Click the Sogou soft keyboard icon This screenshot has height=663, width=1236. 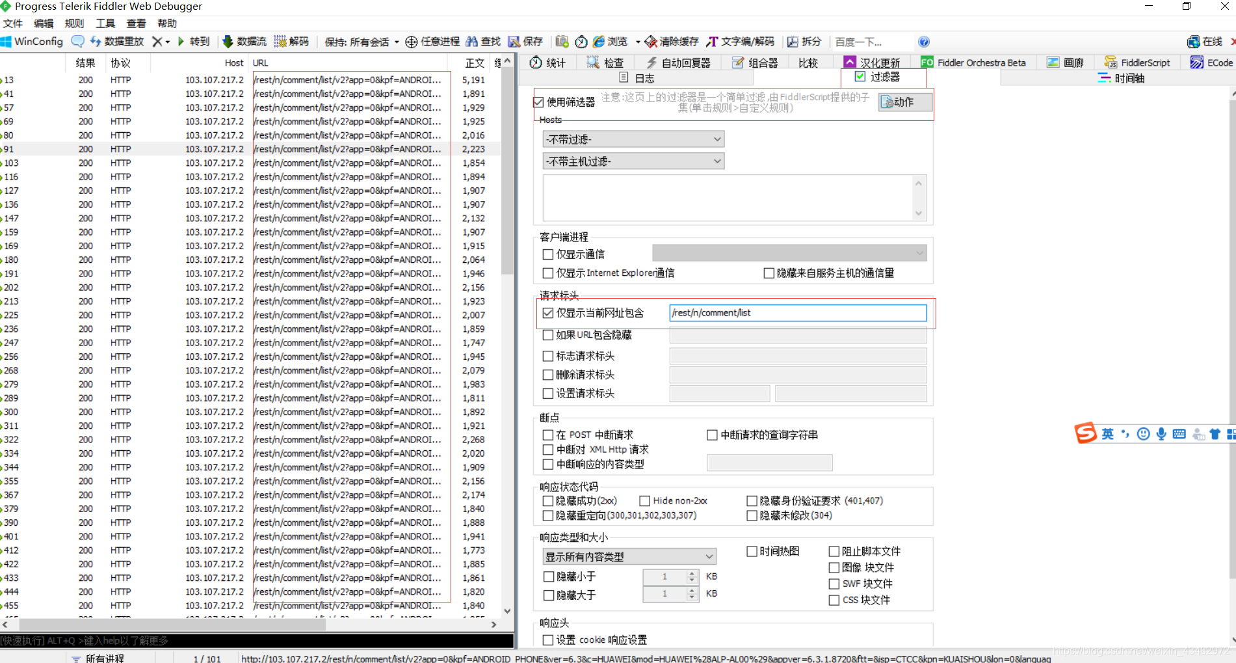click(1179, 434)
